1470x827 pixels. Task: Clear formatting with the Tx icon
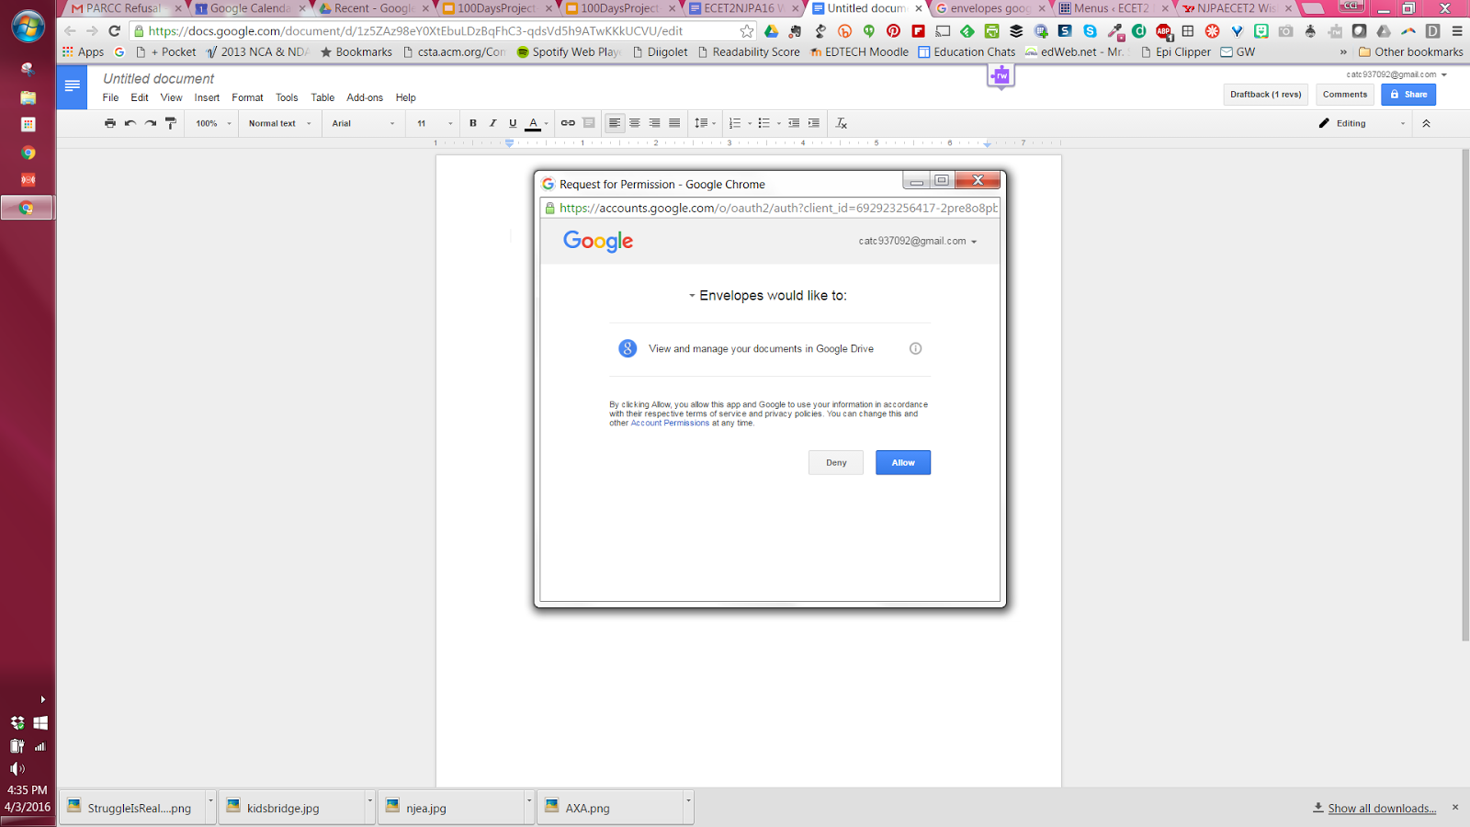point(842,123)
